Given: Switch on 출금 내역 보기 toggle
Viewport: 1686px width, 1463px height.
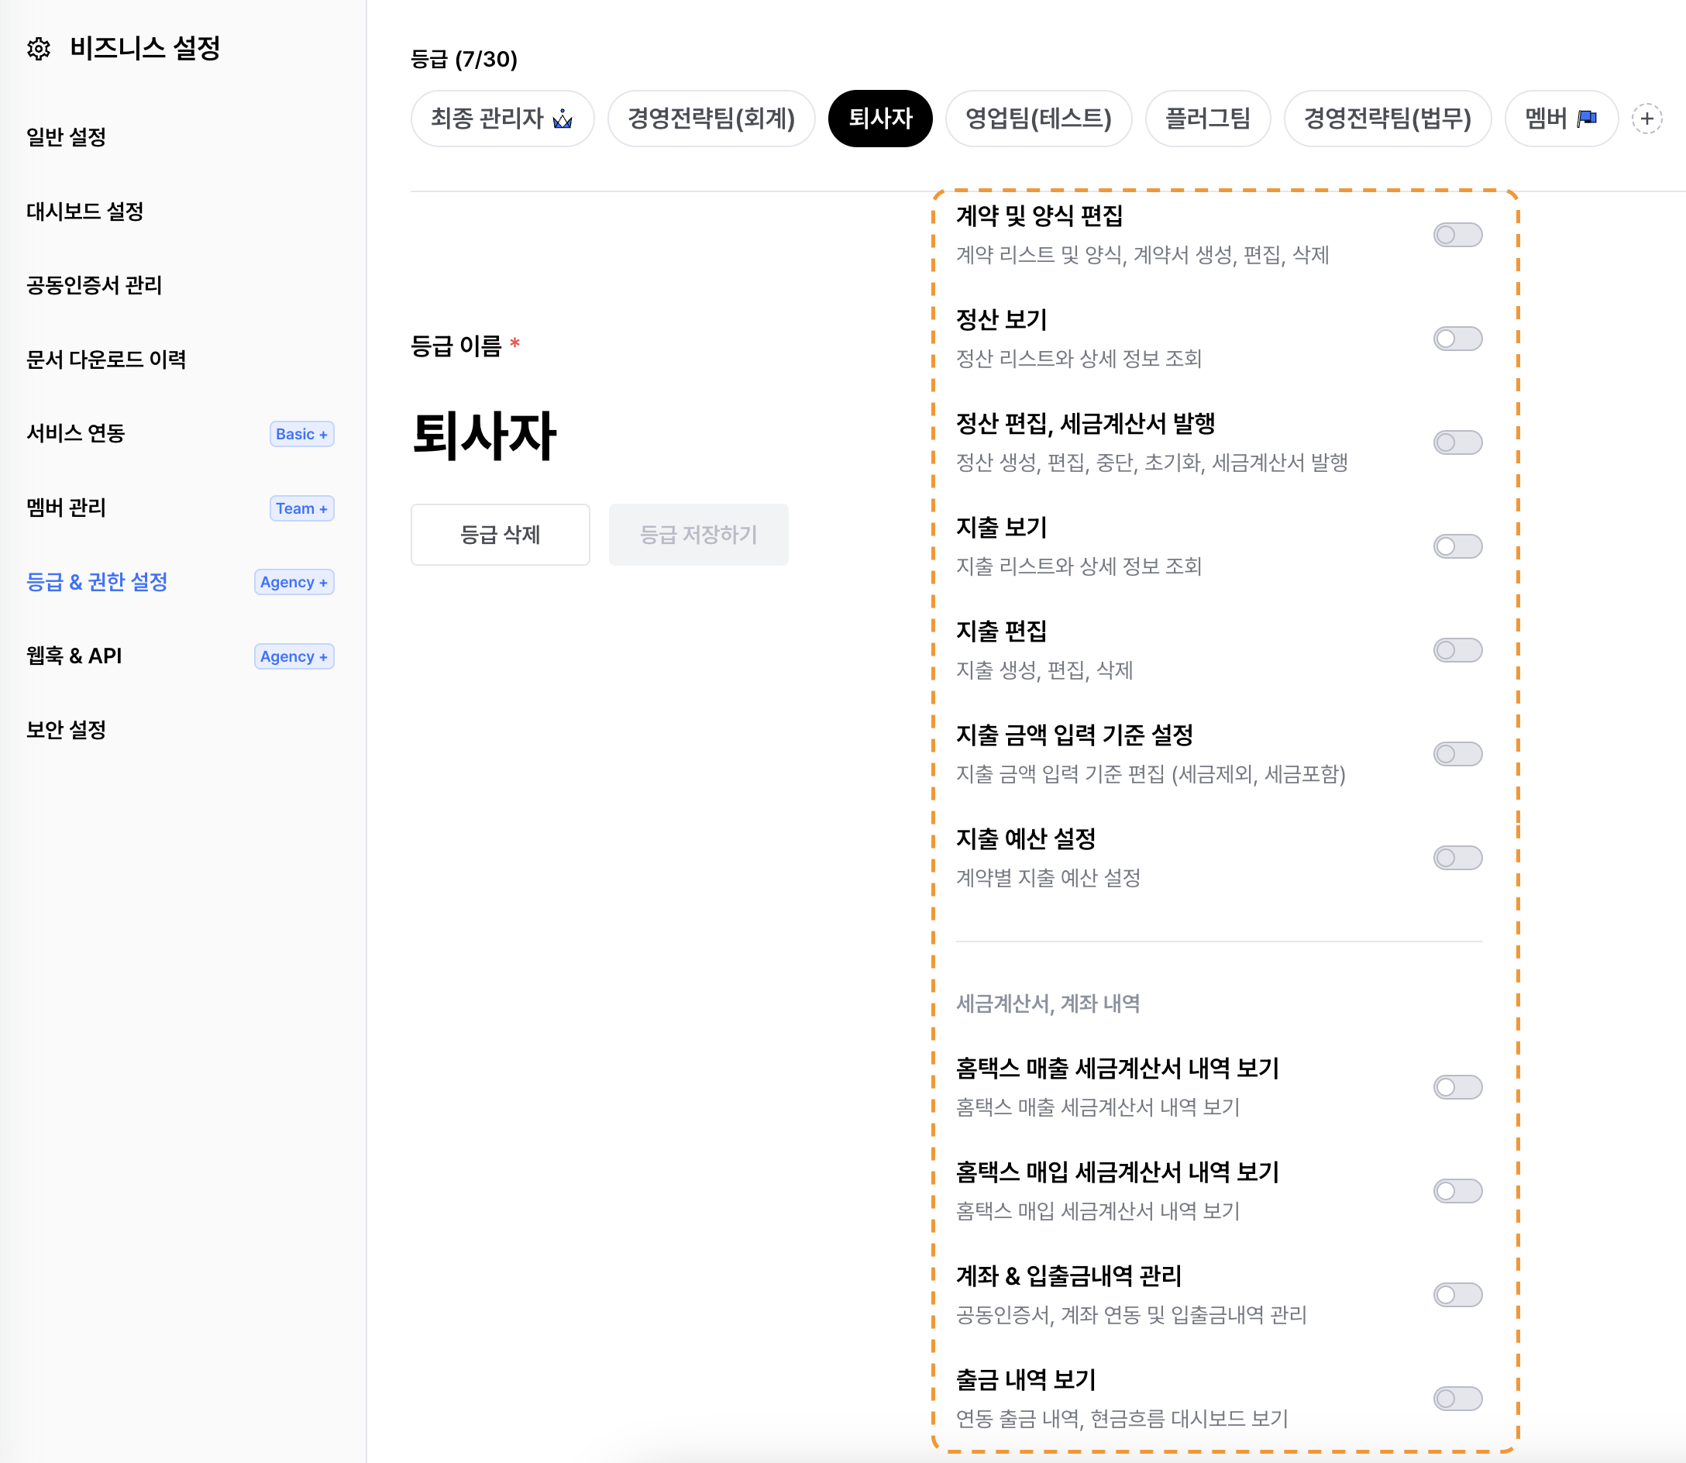Looking at the screenshot, I should (1457, 1399).
